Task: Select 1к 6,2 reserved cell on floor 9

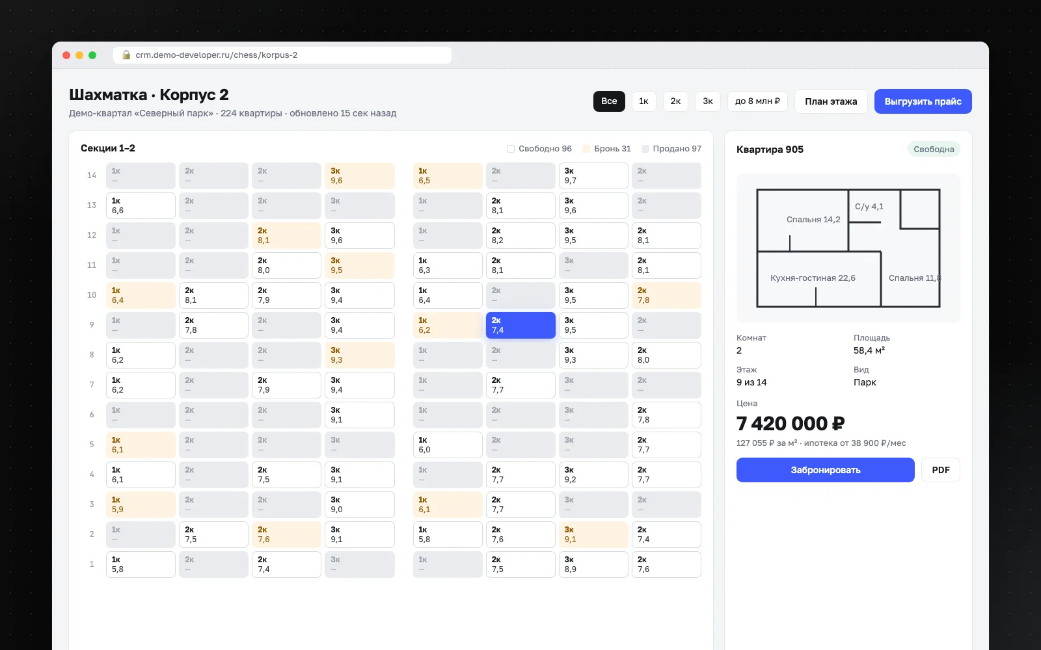Action: [x=448, y=325]
